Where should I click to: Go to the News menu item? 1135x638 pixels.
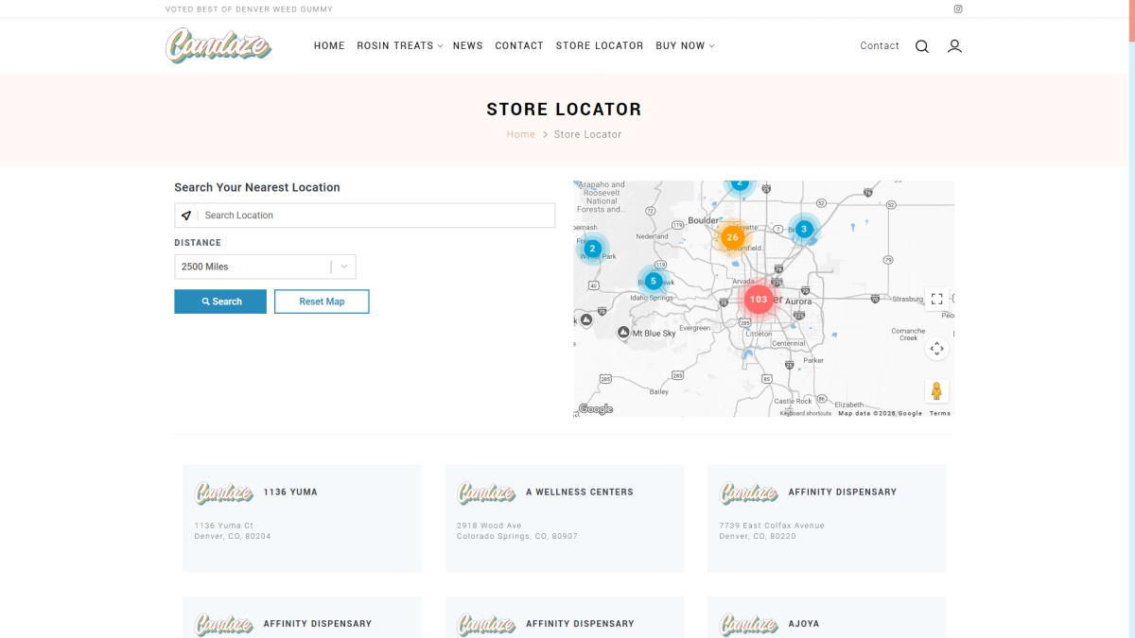point(467,45)
